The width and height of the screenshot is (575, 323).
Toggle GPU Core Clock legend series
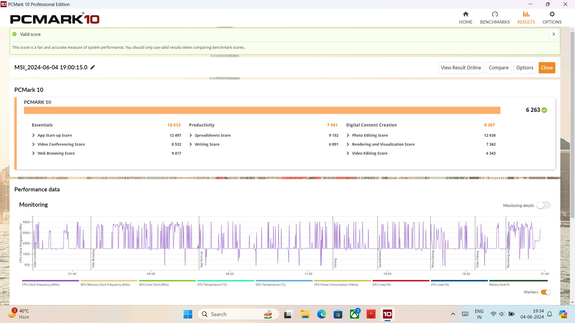(167, 283)
